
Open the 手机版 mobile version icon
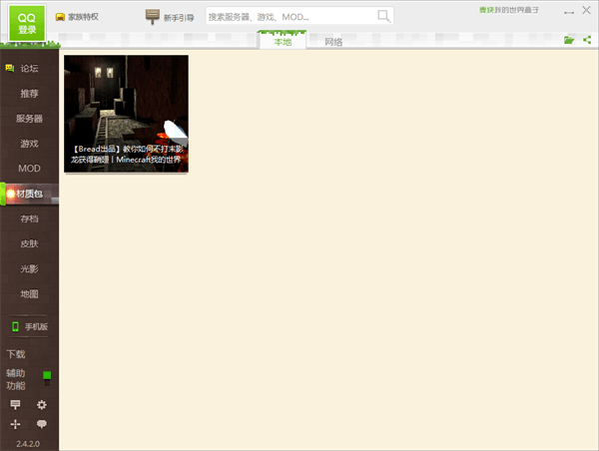pos(15,326)
